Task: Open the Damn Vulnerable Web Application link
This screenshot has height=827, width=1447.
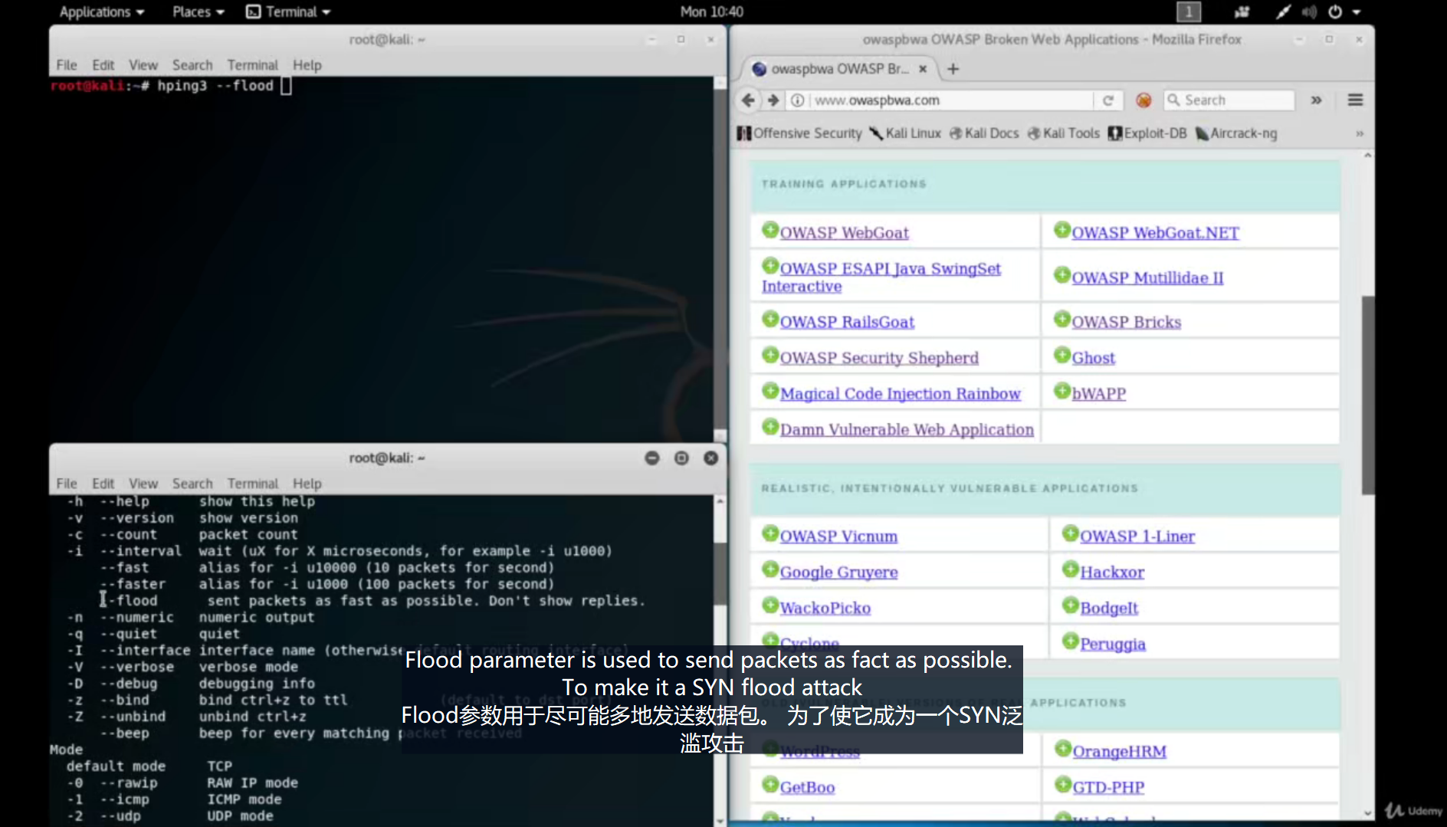Action: point(907,430)
